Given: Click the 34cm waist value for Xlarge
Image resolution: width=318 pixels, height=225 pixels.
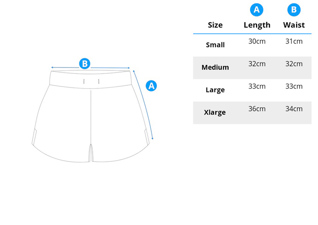Looking at the screenshot, I should [x=294, y=109].
